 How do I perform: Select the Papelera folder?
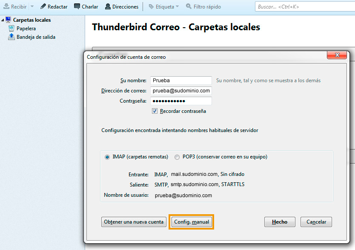pyautogui.click(x=26, y=29)
